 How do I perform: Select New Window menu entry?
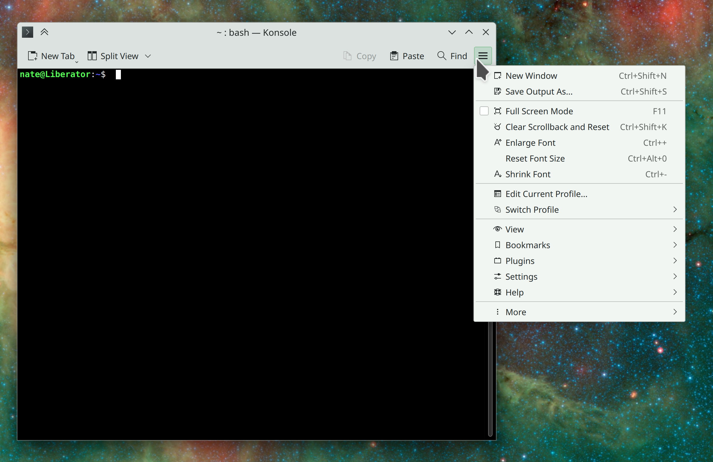(x=531, y=76)
